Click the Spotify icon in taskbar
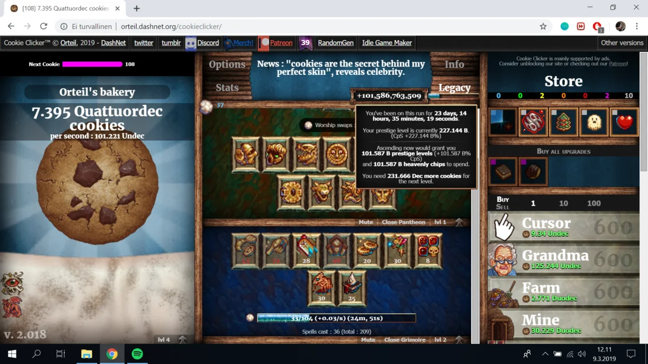648x364 pixels. click(x=137, y=354)
